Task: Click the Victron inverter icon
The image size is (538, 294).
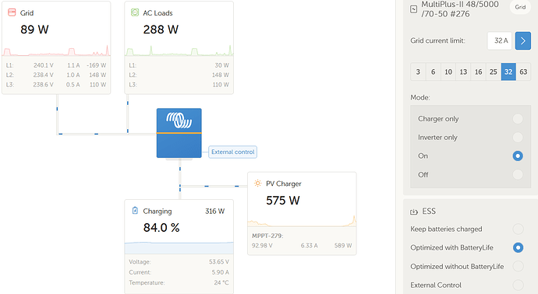Action: tap(179, 133)
